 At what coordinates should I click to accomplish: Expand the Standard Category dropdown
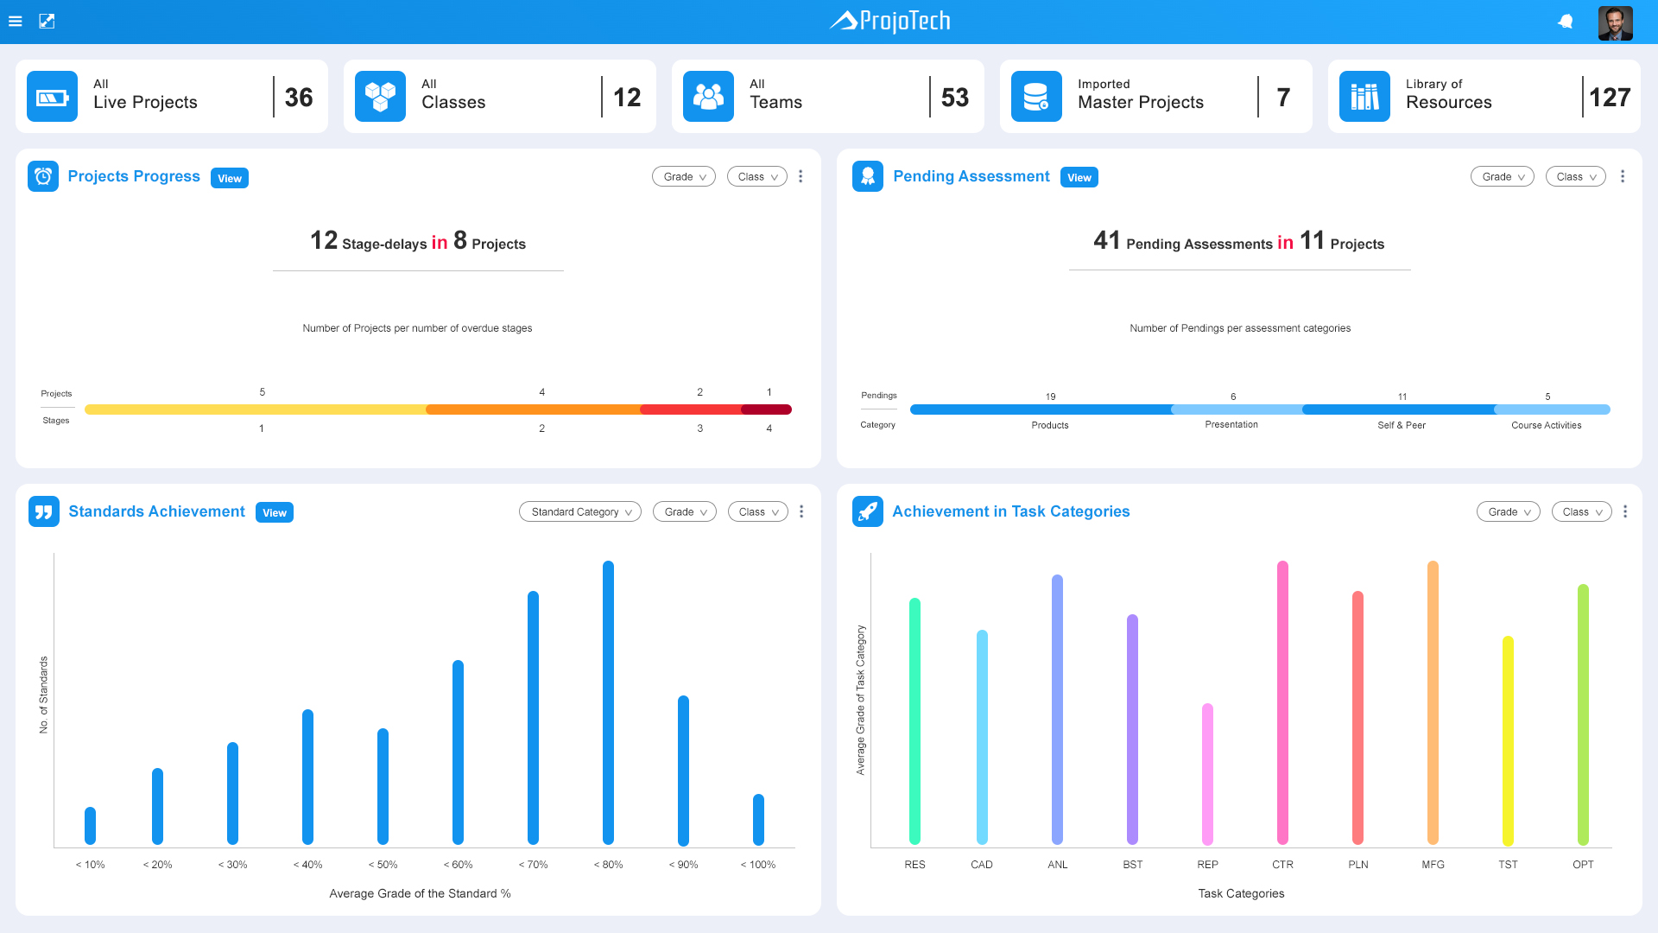pyautogui.click(x=580, y=511)
